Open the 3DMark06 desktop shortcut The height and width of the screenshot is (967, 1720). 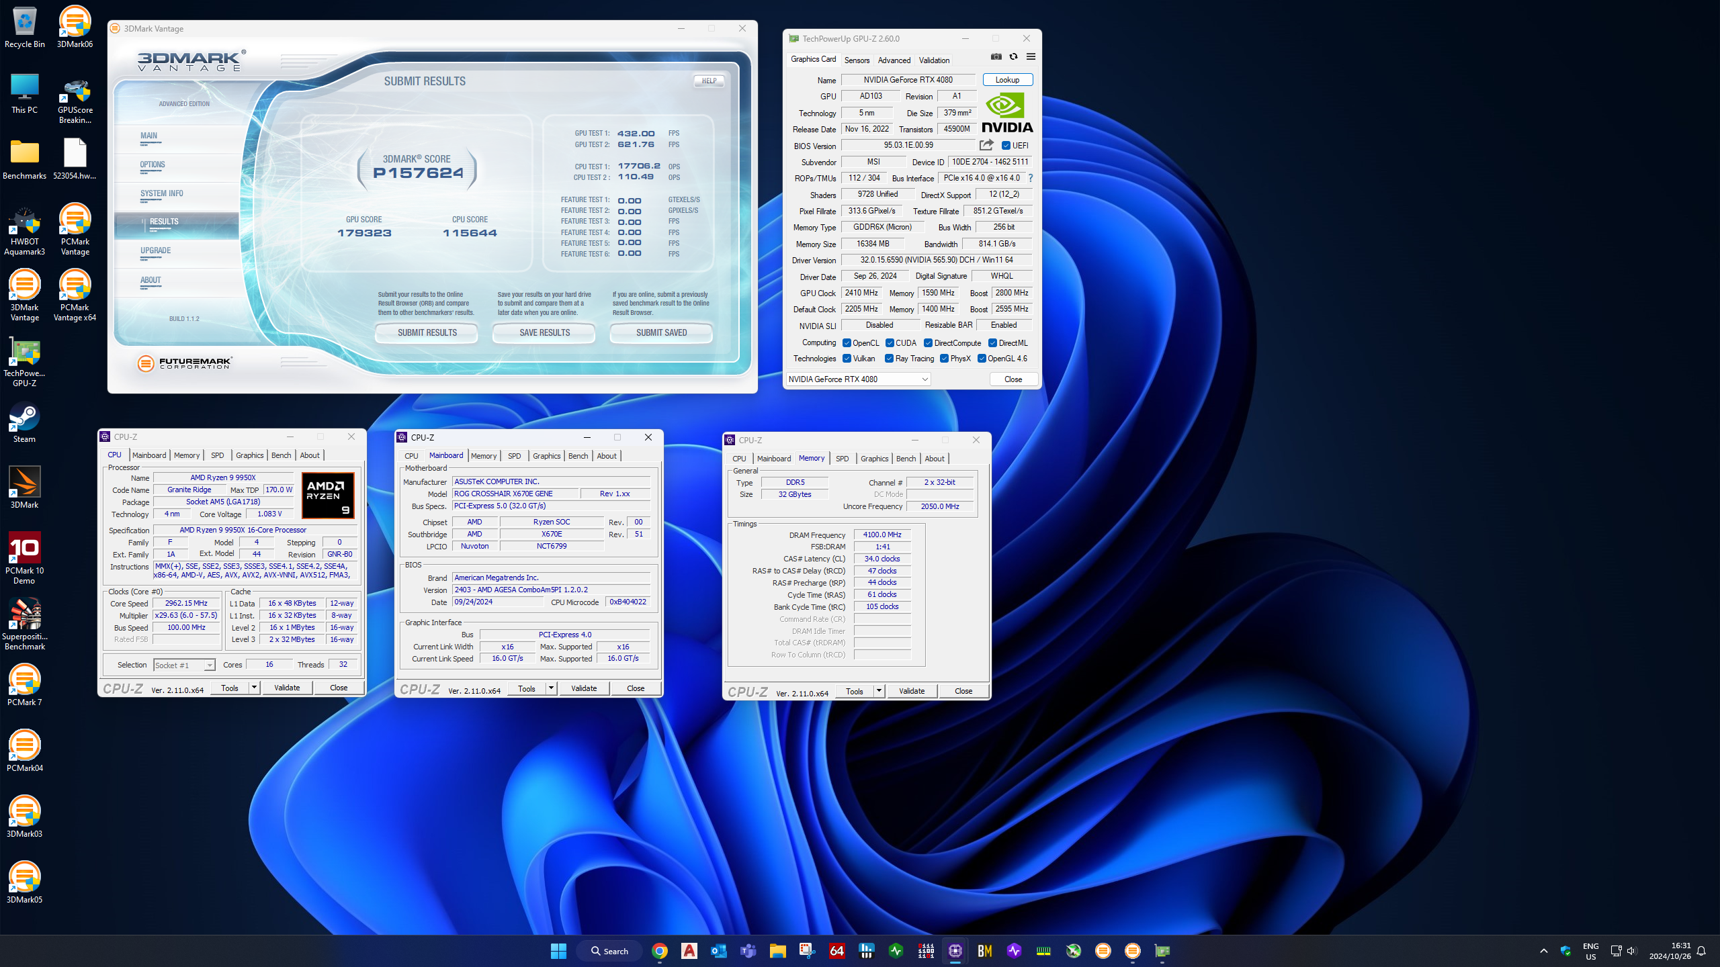[x=75, y=28]
